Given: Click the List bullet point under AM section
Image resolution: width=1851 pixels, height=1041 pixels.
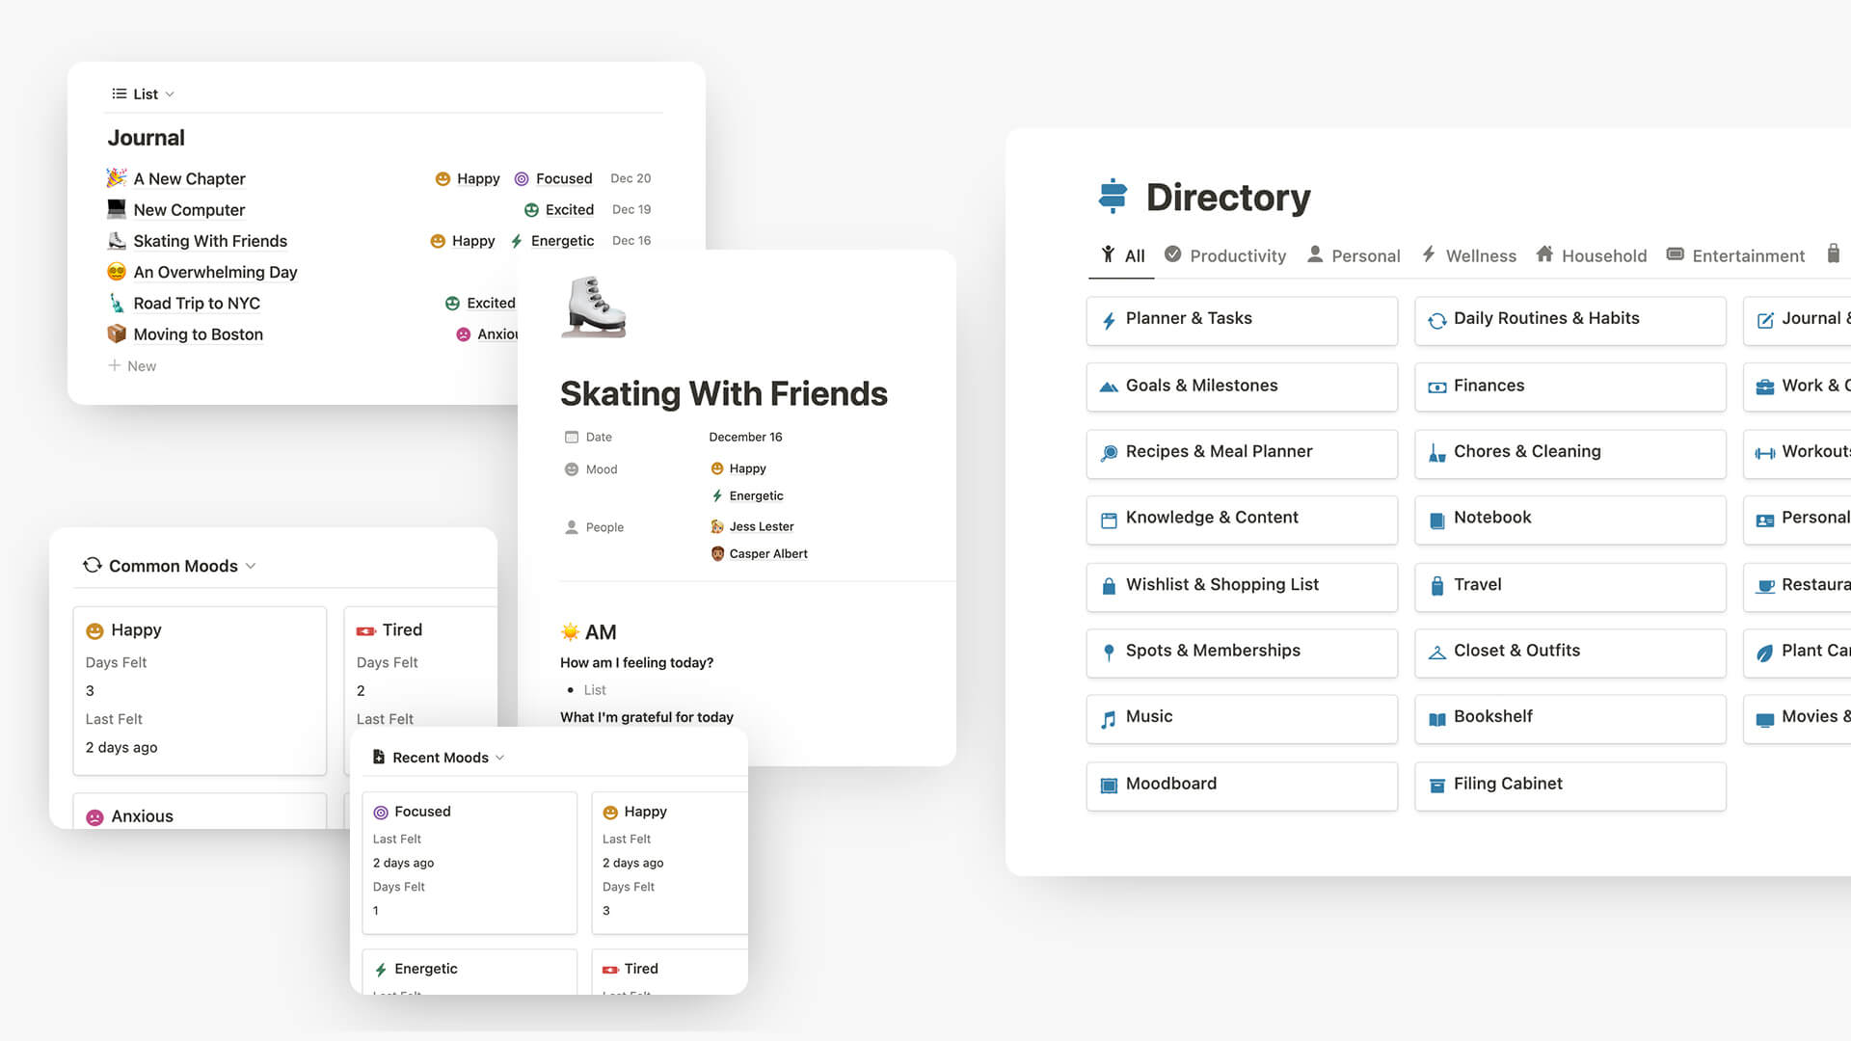Looking at the screenshot, I should click(x=594, y=689).
